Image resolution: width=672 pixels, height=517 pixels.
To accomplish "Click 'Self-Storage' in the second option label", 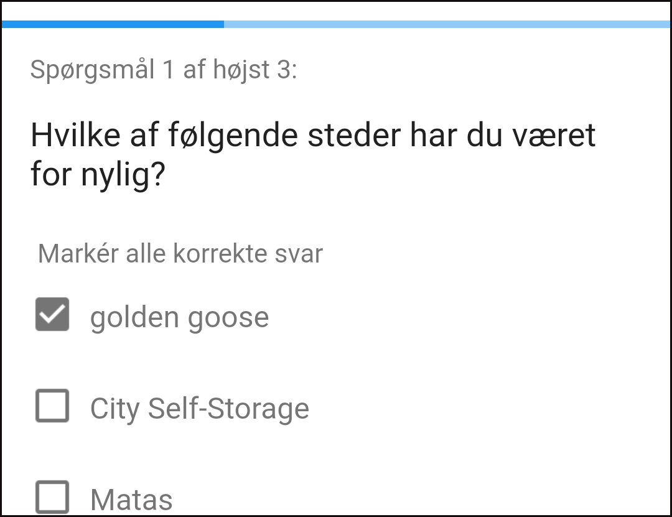I will [228, 409].
